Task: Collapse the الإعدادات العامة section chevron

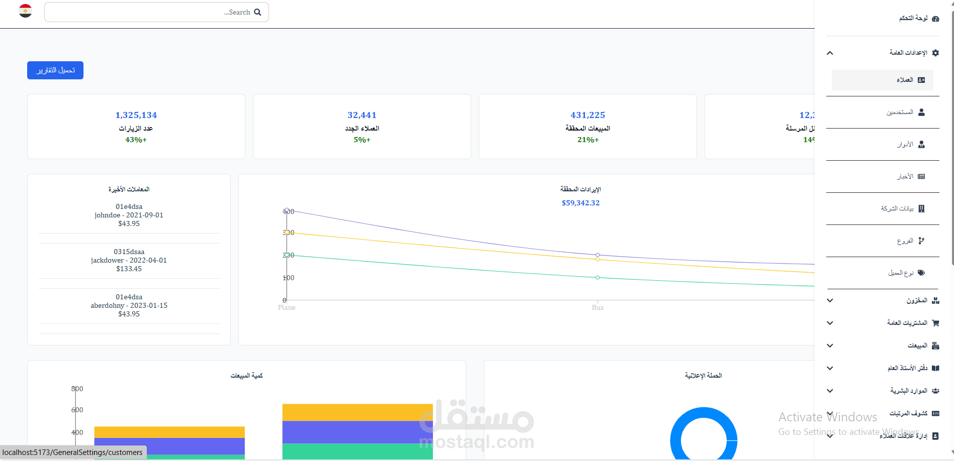Action: (x=830, y=53)
